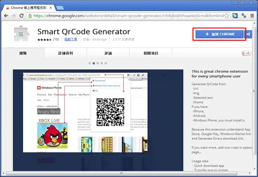Click the green extension icon beside address bar
This screenshot has height=177, width=258.
(x=235, y=16)
